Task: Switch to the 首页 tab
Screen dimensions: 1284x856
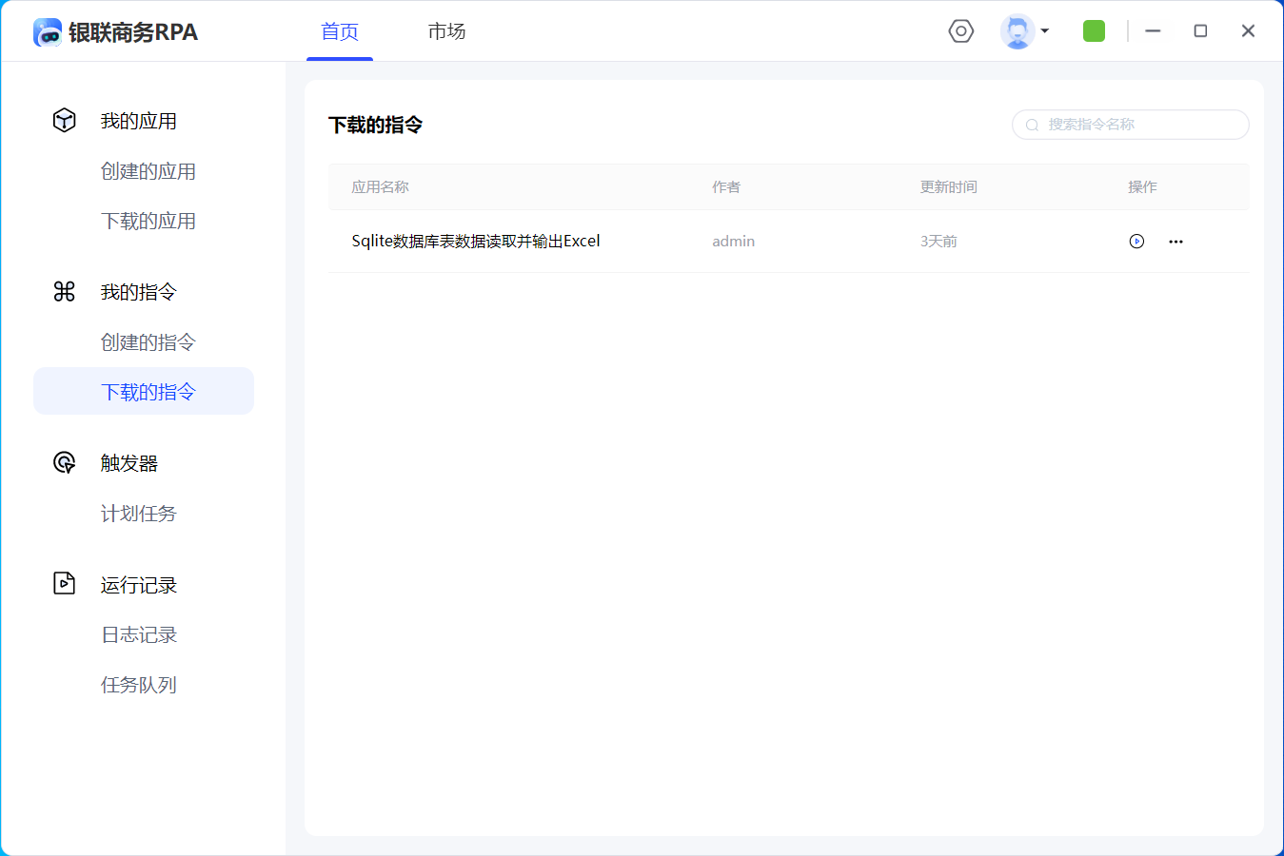Action: 340,31
